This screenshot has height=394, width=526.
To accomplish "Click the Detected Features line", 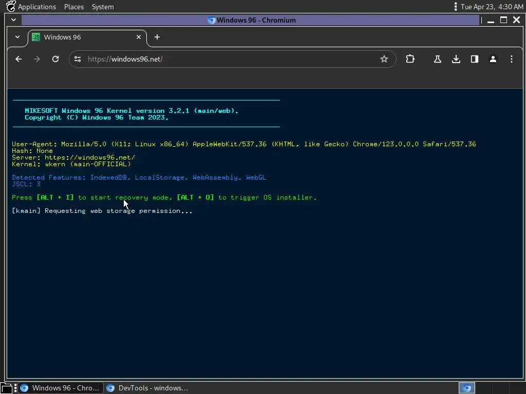I will coord(139,177).
